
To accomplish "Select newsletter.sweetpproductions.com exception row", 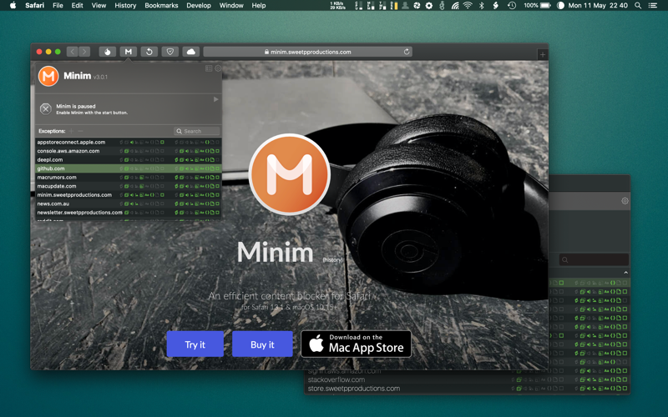I will [x=129, y=213].
